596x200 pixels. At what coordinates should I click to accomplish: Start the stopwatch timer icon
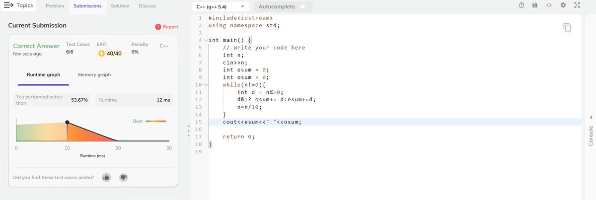[x=521, y=5]
